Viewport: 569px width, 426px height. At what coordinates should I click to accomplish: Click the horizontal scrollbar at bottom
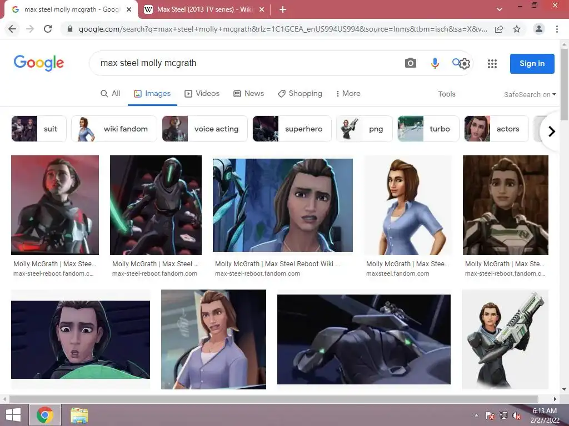pyautogui.click(x=273, y=399)
